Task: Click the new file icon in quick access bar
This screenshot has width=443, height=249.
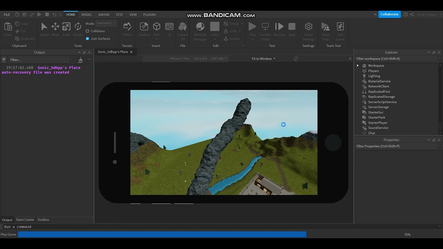Action: click(17, 15)
